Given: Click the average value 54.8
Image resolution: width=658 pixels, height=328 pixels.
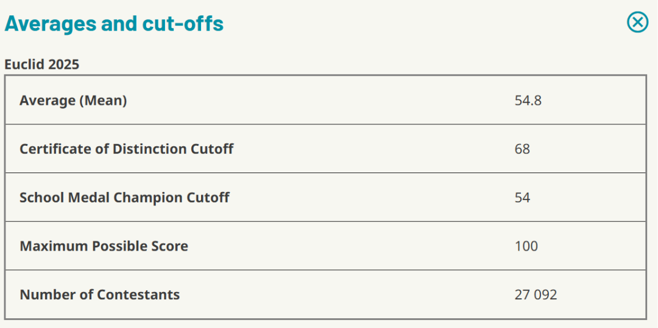Looking at the screenshot, I should coord(528,101).
